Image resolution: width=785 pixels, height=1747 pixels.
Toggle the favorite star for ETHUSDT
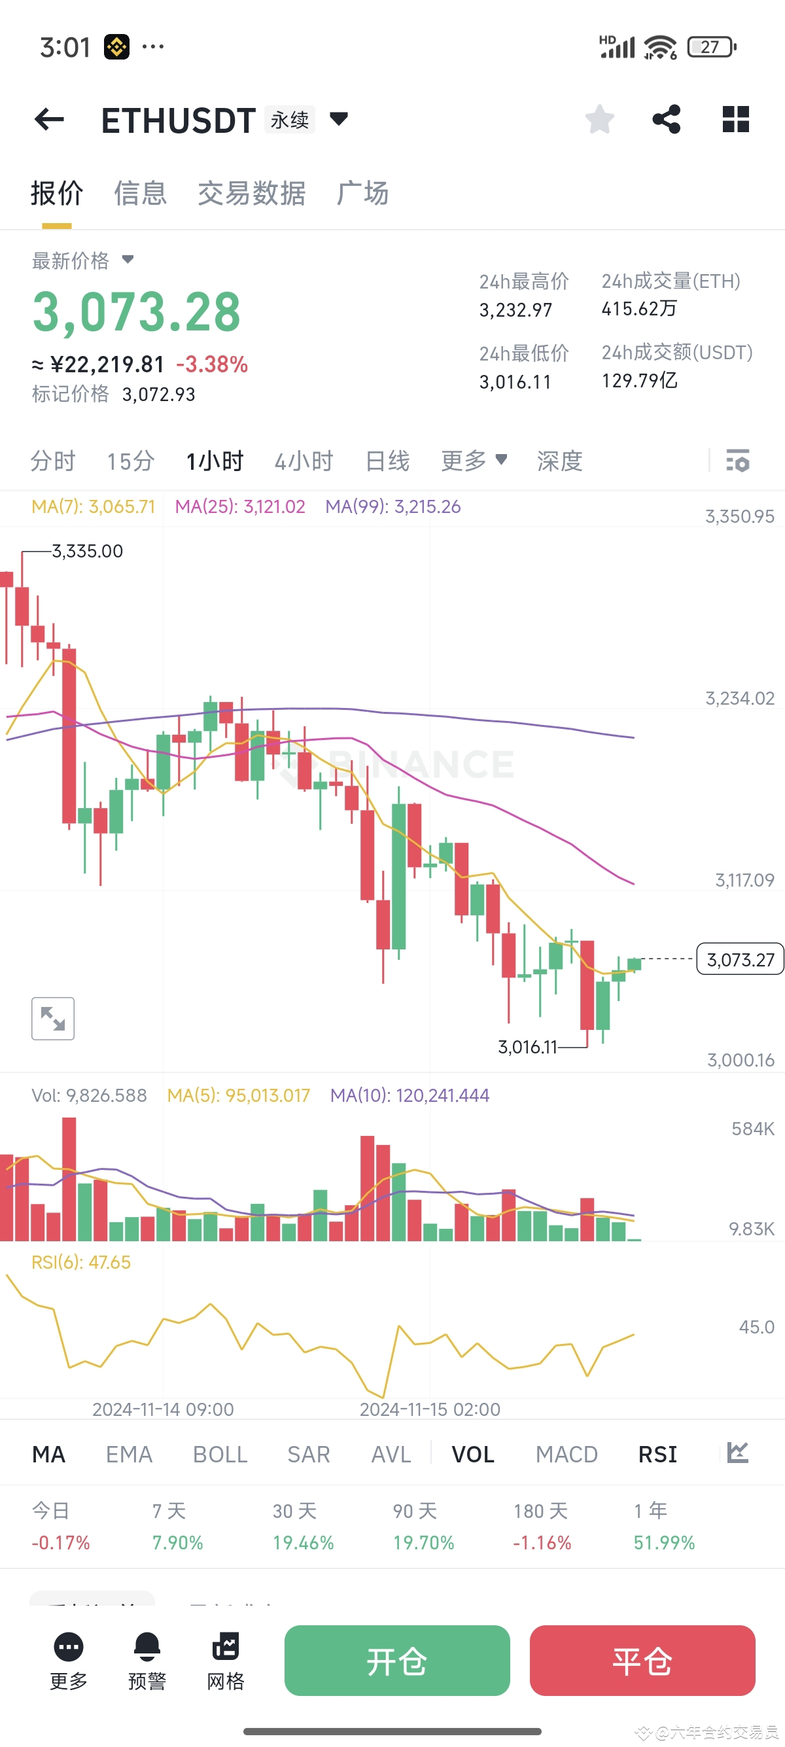[599, 118]
